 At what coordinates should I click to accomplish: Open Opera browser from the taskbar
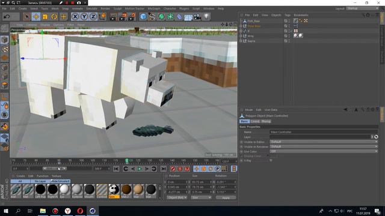click(x=80, y=211)
